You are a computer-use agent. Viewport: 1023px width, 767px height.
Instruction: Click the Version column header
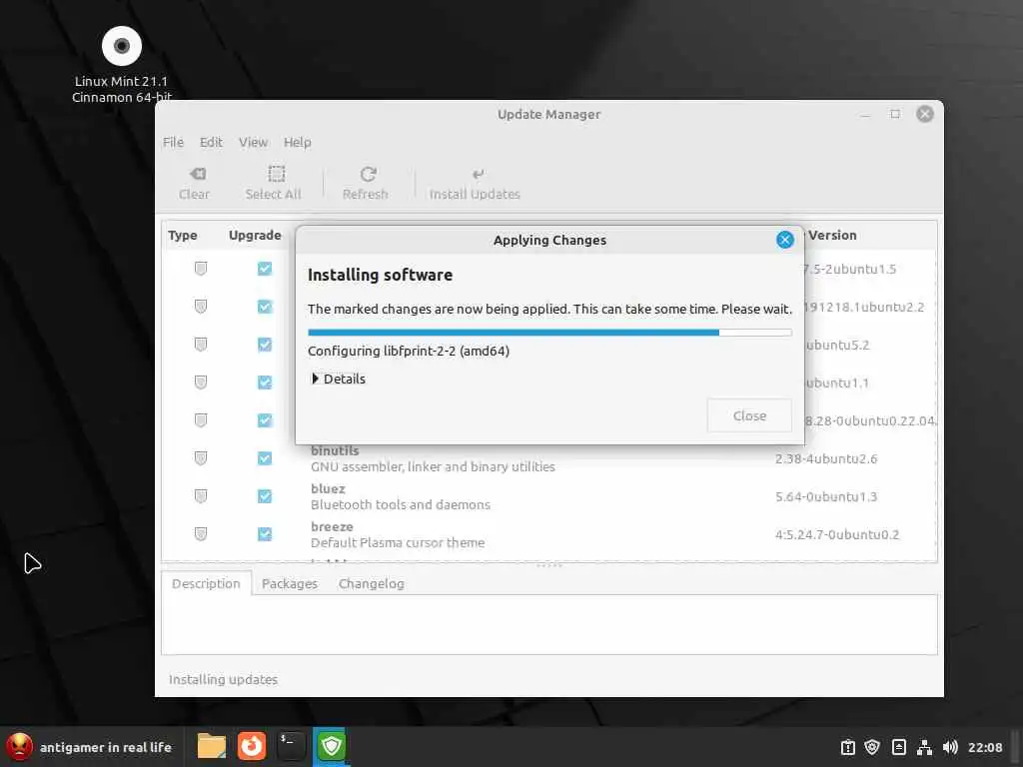tap(832, 235)
